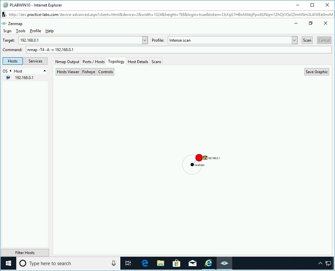Select the localhost node in the topology view
Viewport: 335px width, 271px height.
pyautogui.click(x=192, y=165)
